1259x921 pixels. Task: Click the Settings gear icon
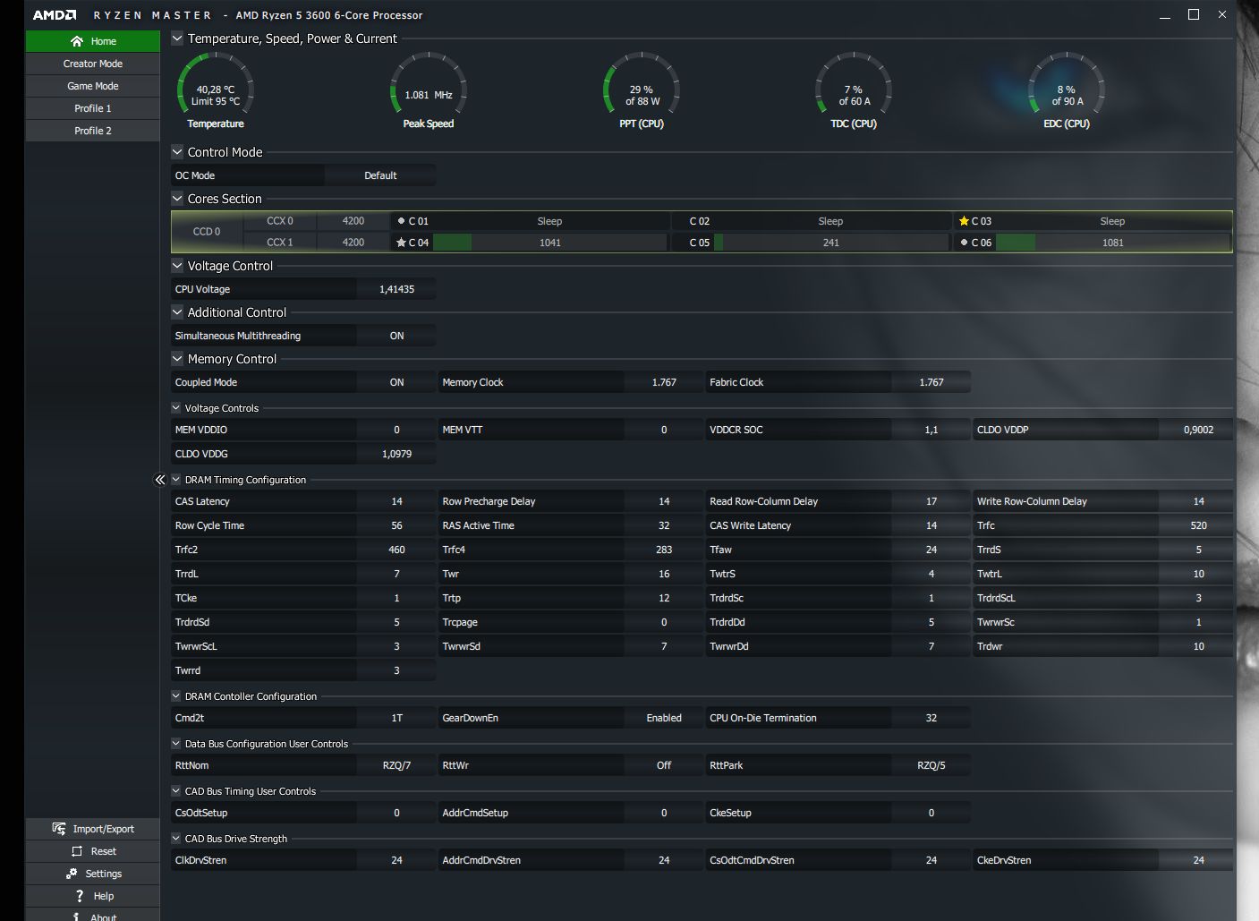point(72,874)
